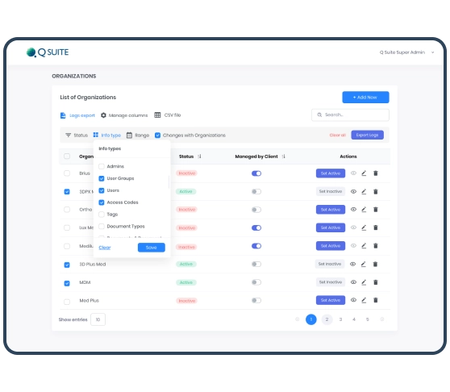
Task: Check the Admins info type checkbox
Action: 102,166
